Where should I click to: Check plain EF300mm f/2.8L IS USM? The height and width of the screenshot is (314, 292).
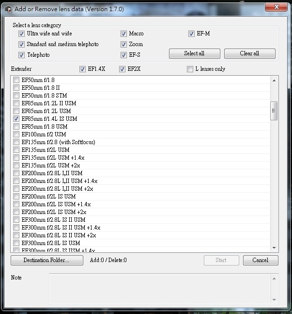(16, 243)
